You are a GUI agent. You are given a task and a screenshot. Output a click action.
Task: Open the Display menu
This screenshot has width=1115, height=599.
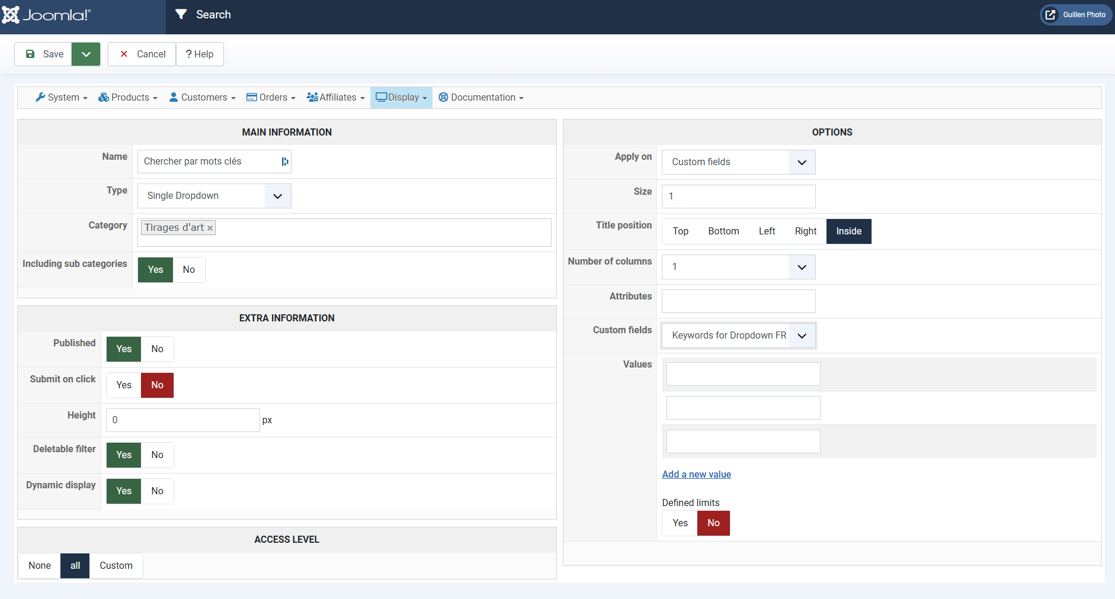(401, 98)
